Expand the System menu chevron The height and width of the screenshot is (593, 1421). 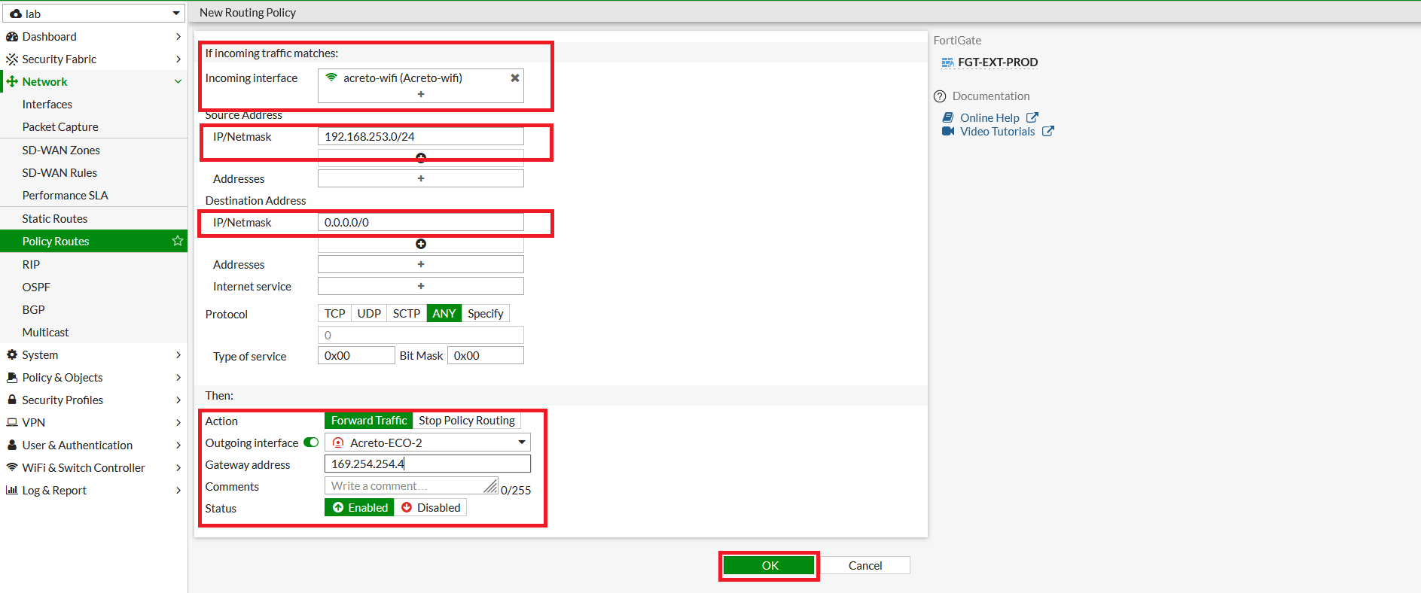(178, 355)
